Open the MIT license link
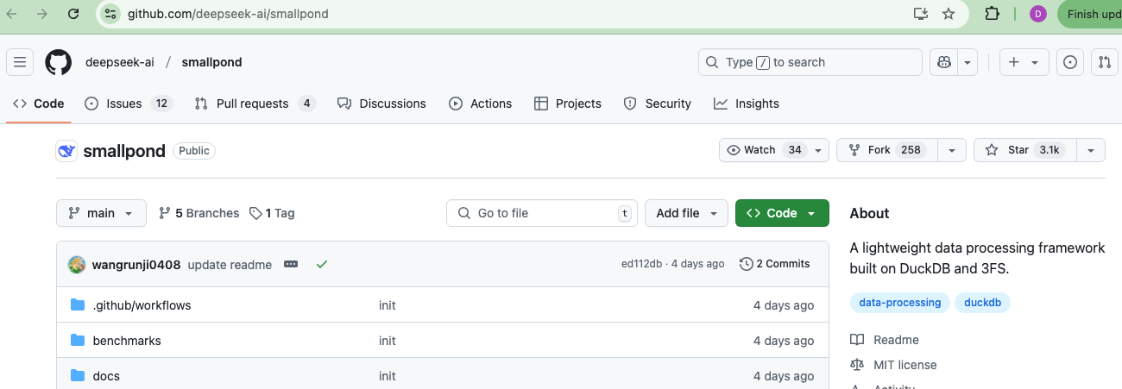This screenshot has width=1122, height=389. [x=893, y=365]
